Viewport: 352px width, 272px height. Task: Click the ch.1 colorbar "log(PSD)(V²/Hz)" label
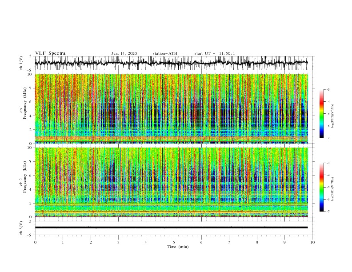pyautogui.click(x=333, y=116)
